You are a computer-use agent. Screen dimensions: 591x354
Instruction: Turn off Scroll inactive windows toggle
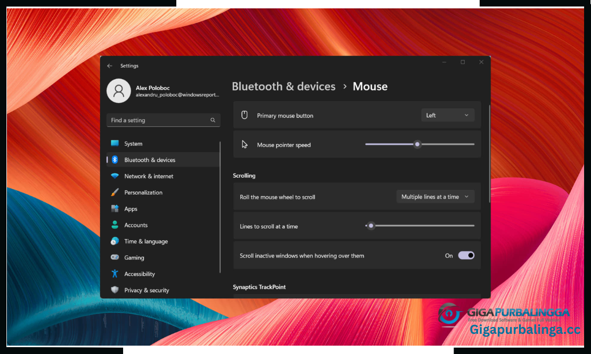tap(466, 255)
